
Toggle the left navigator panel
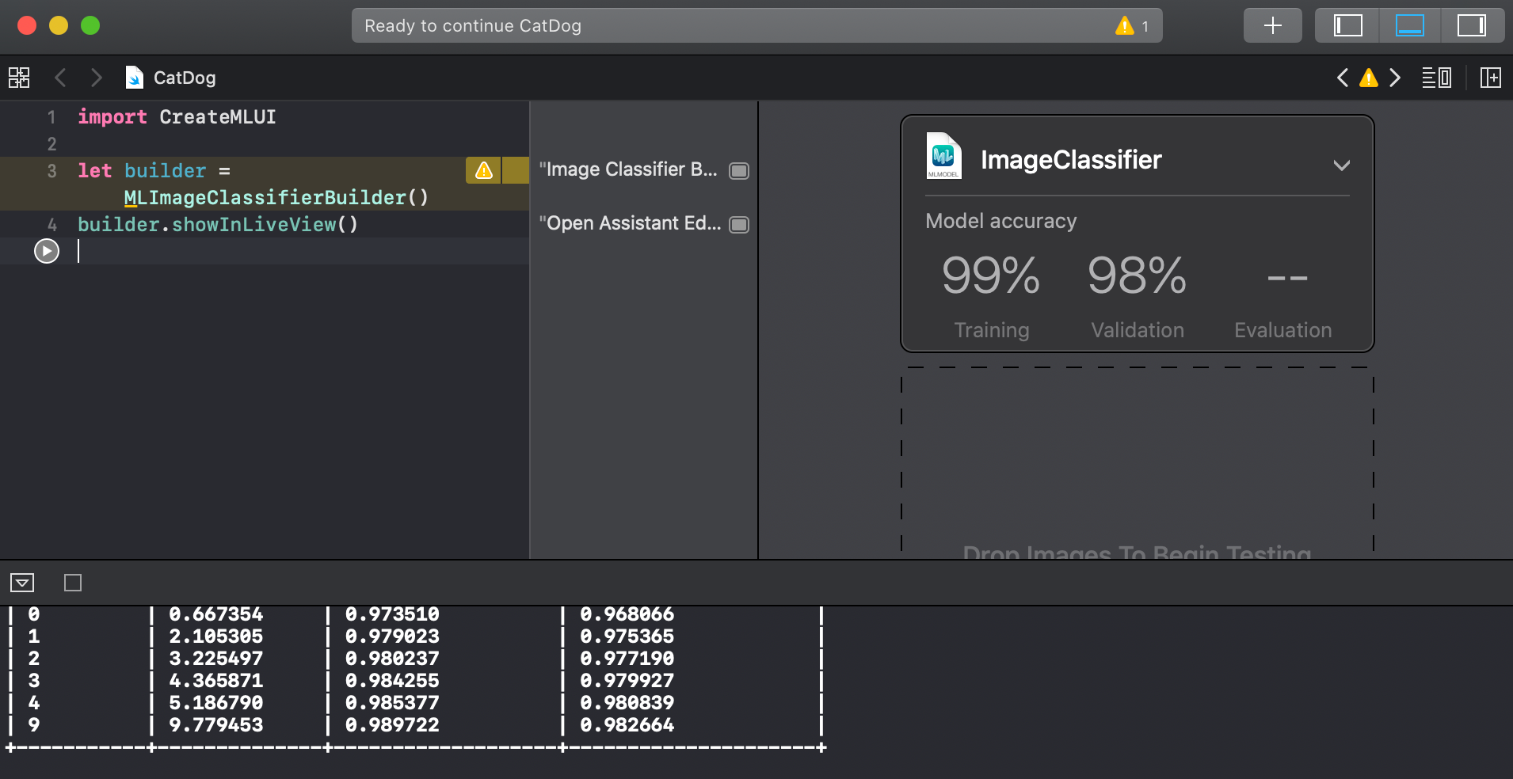(1347, 25)
